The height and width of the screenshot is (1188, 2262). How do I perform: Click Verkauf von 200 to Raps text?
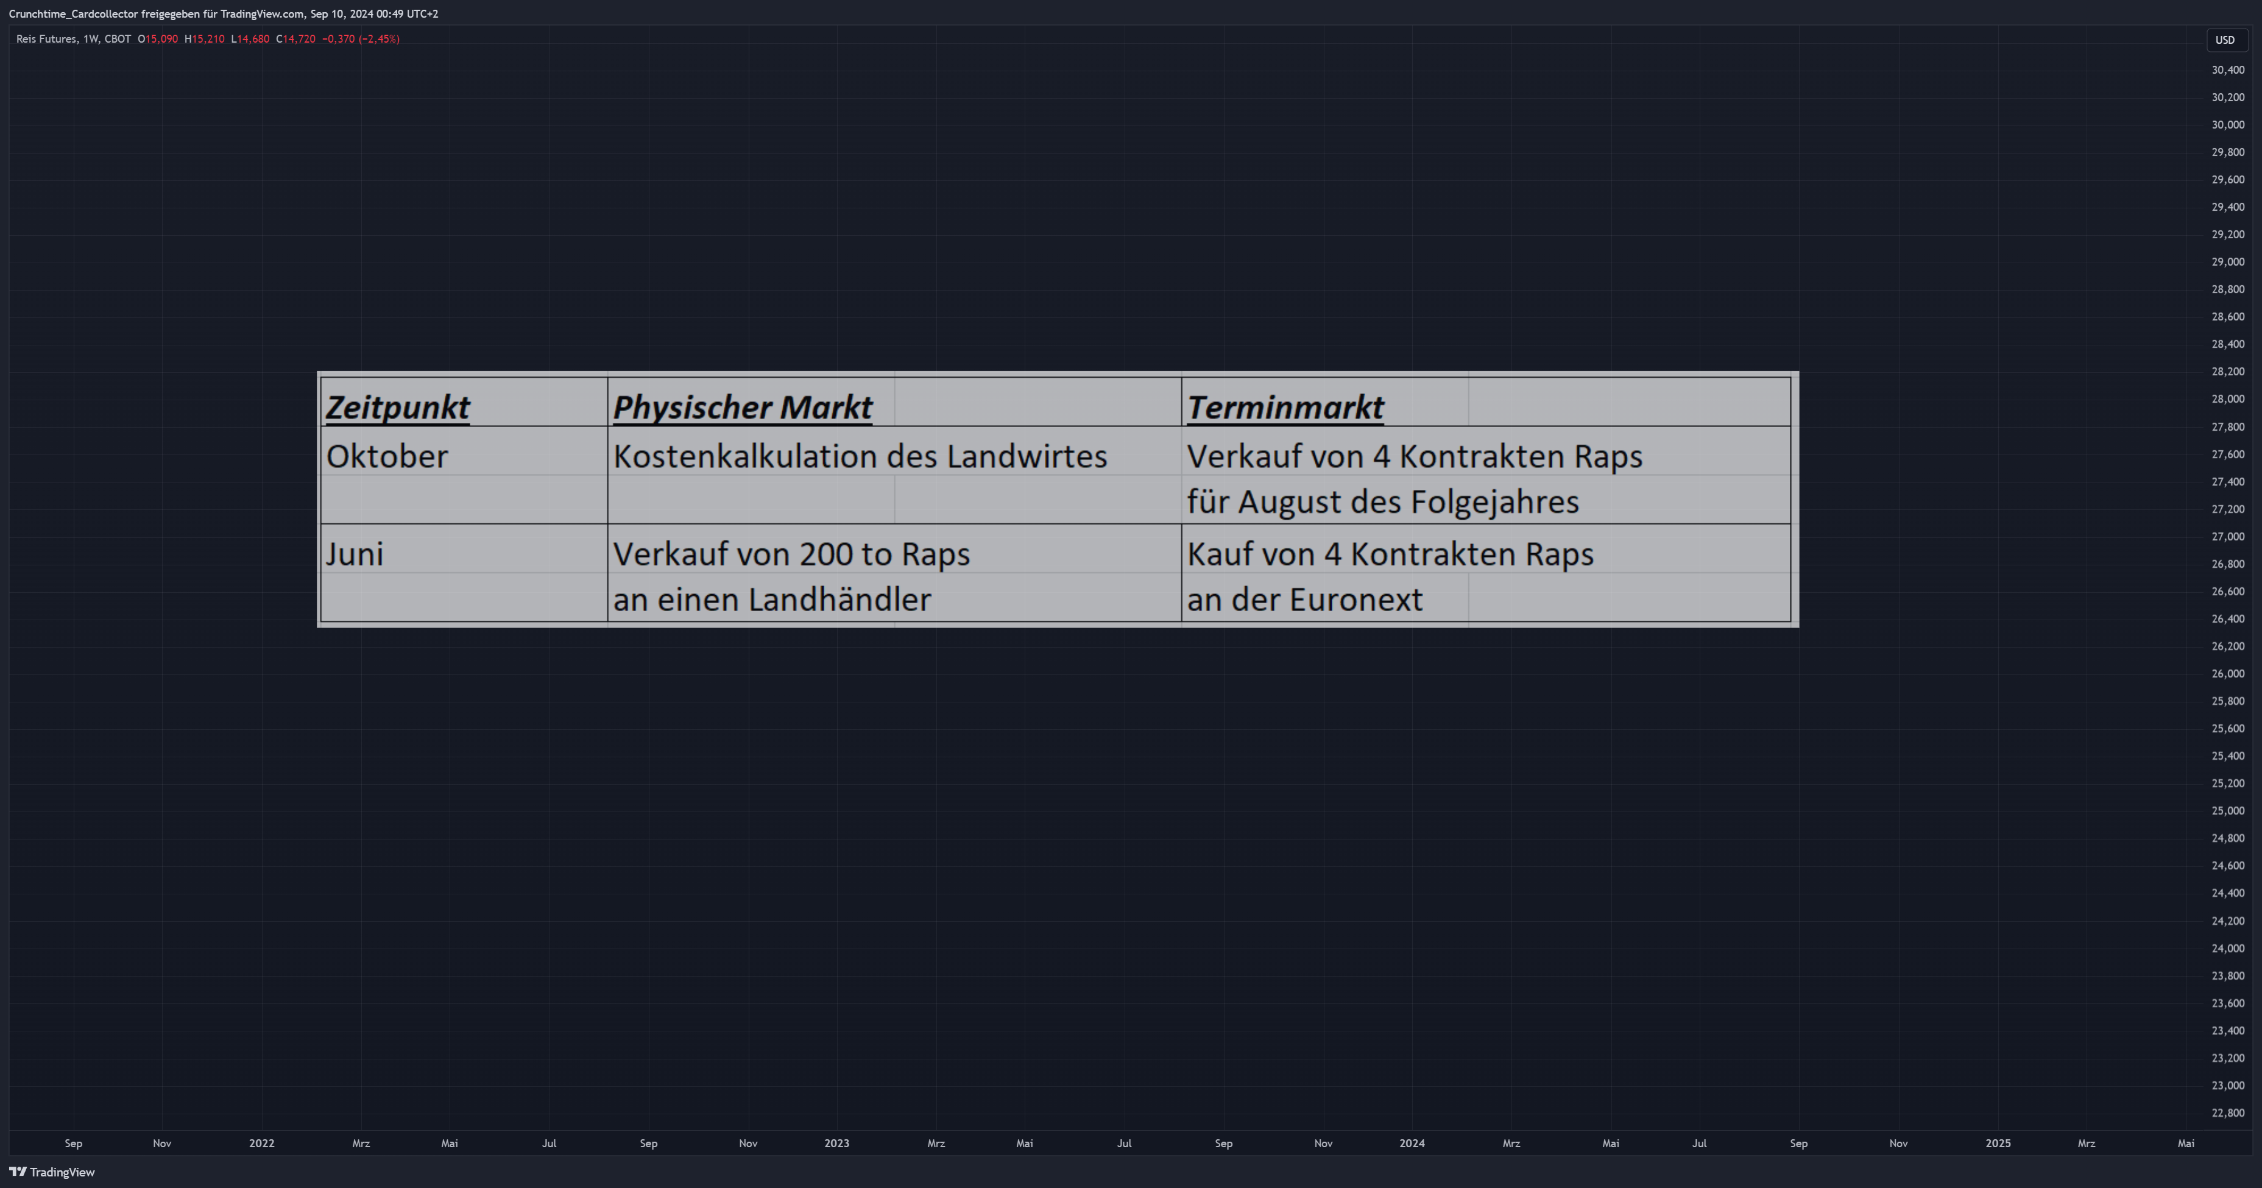[792, 553]
